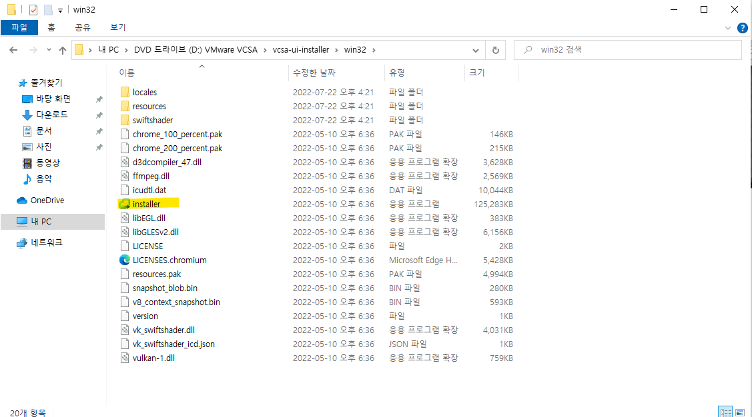The image size is (752, 417).
Task: Open quick access toolbar customize dropdown
Action: (60, 10)
